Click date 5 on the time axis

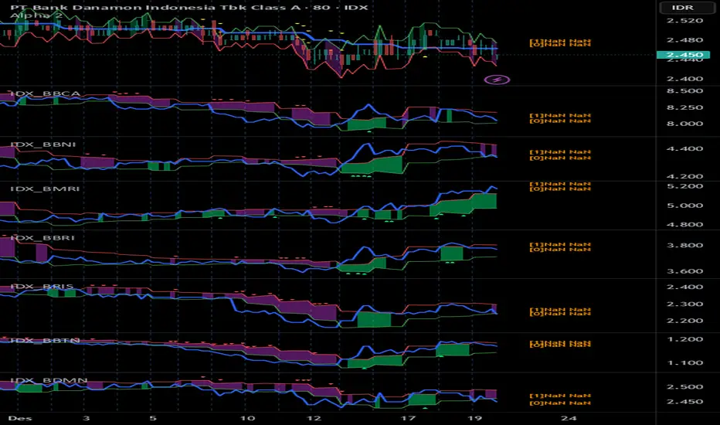click(152, 418)
